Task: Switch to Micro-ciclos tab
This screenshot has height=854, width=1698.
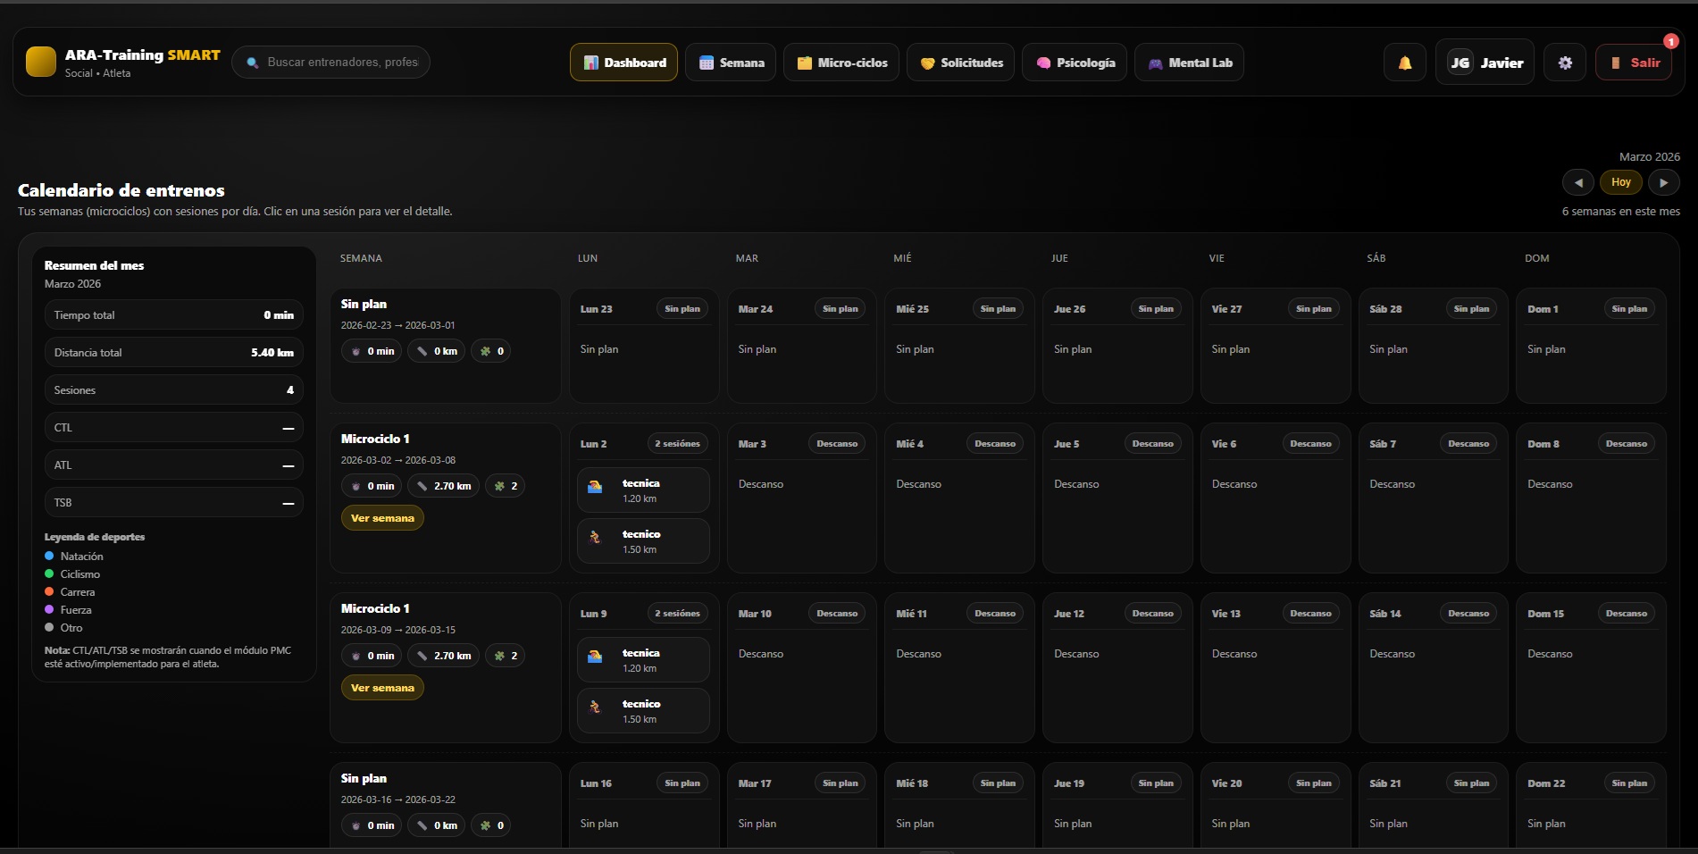Action: click(841, 63)
